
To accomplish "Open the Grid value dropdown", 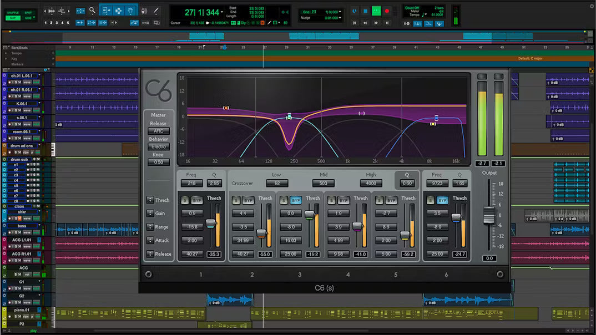I will 339,12.
